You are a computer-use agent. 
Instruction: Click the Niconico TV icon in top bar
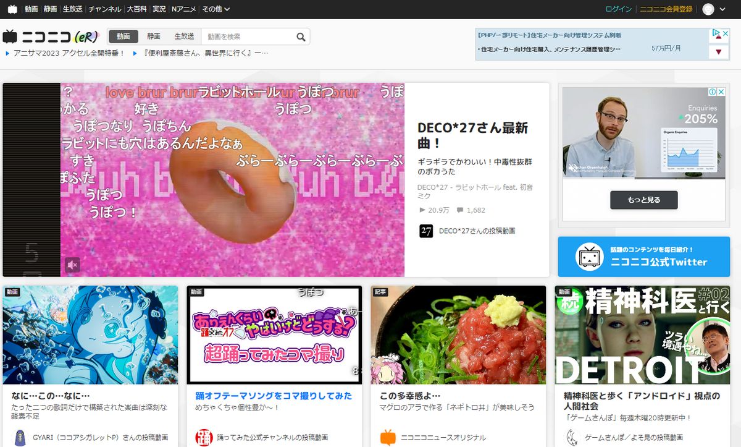(x=12, y=9)
